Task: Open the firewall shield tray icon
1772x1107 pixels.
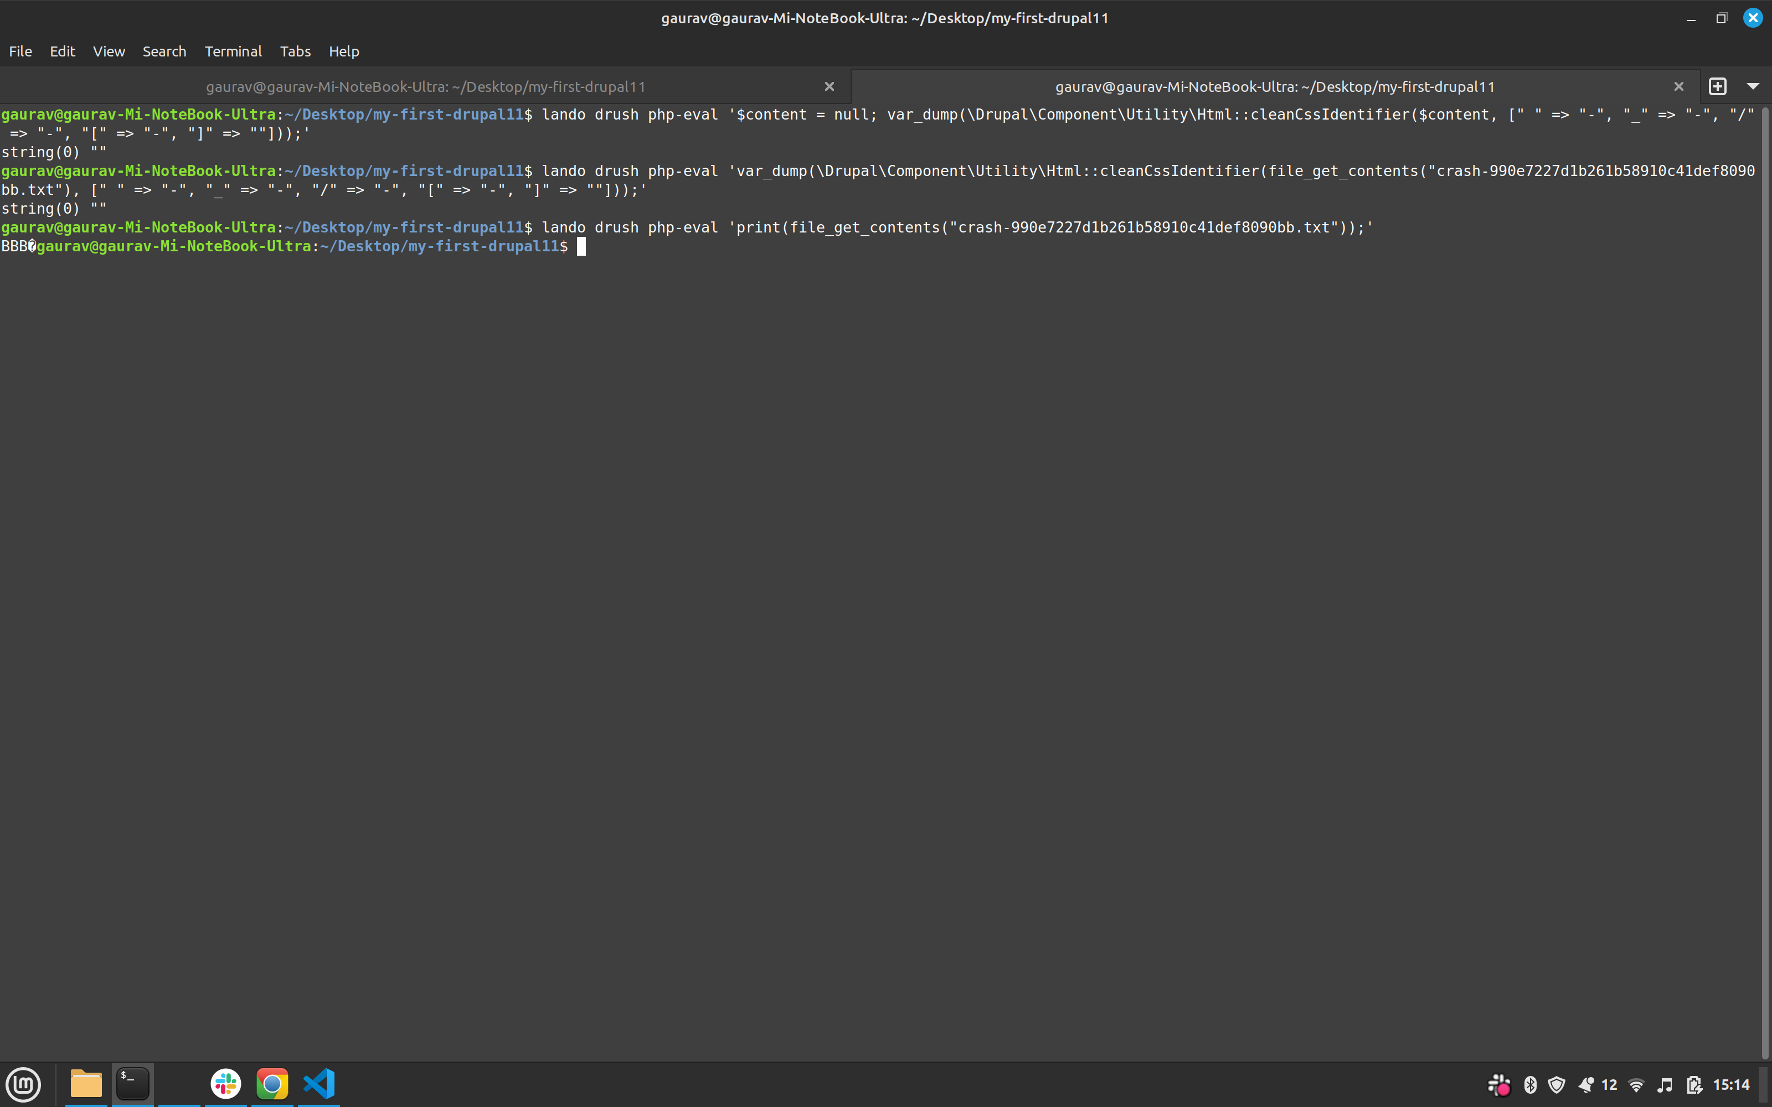Action: [1557, 1084]
